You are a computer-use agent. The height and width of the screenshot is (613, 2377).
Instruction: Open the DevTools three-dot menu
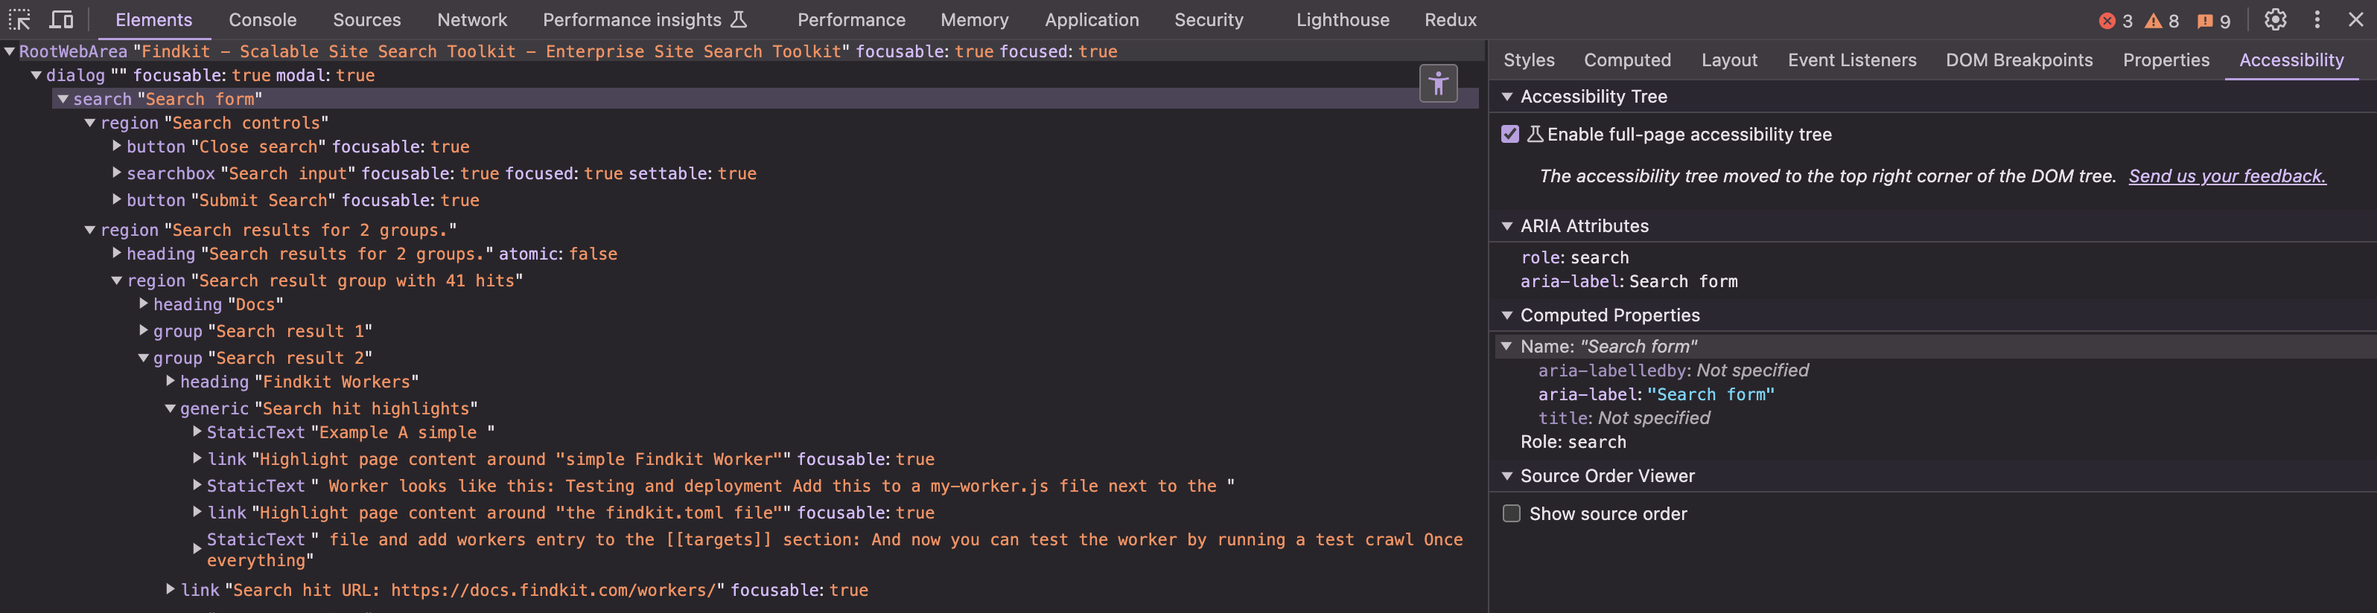click(2317, 19)
